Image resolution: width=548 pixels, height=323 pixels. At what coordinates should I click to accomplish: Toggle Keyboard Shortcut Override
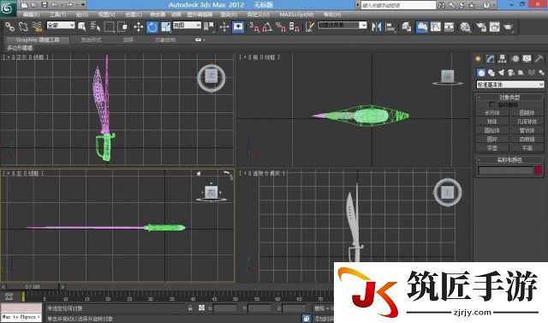[238, 27]
